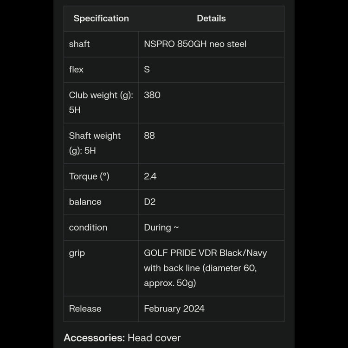Click the shaft weight value 88
The image size is (348, 348).
coord(149,136)
